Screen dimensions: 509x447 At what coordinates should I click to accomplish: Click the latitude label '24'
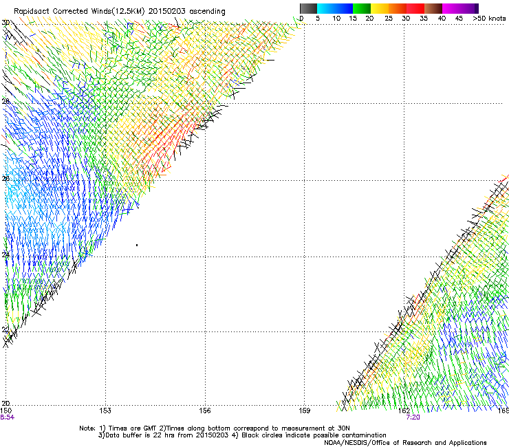tap(6, 254)
